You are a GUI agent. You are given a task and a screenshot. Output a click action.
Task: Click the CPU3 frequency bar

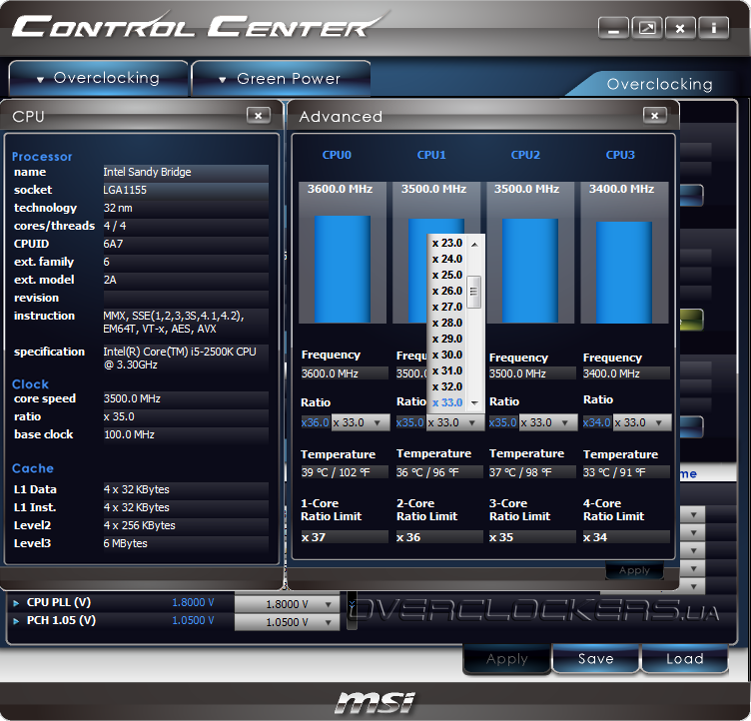click(624, 272)
